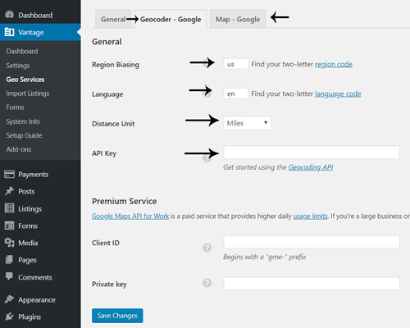
Task: Click the Posts pushpin icon
Action: pos(9,191)
